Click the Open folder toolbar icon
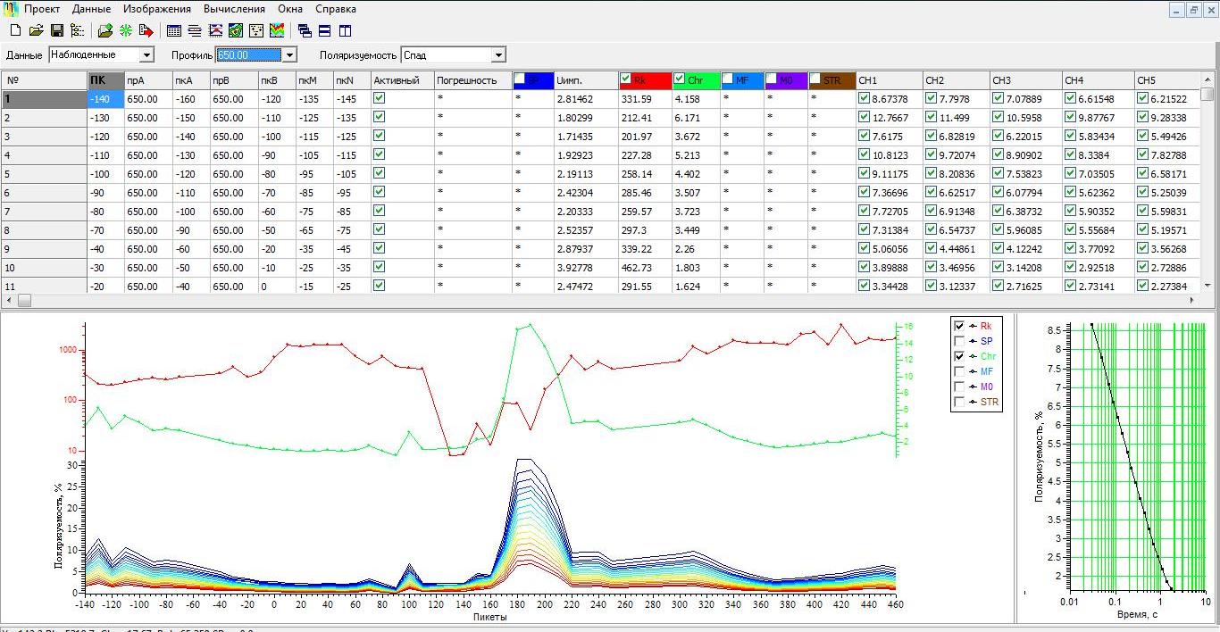The image size is (1220, 632). click(37, 30)
